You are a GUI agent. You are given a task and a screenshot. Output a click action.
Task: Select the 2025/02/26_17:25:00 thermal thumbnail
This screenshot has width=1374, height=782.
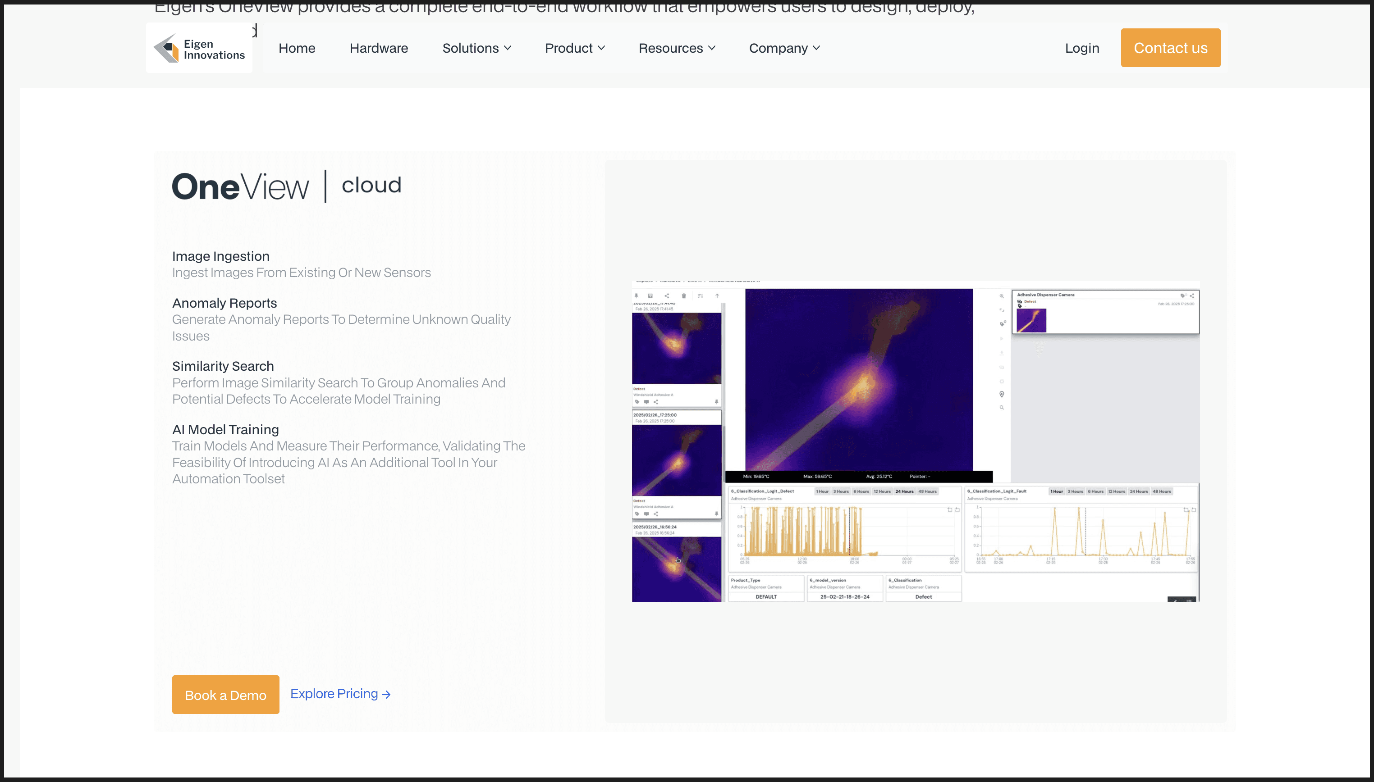pyautogui.click(x=676, y=460)
